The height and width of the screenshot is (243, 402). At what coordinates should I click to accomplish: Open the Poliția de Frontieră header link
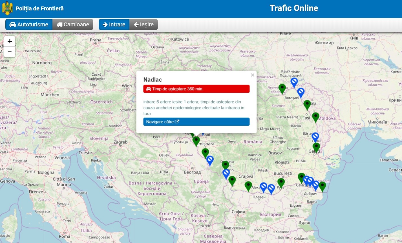39,8
